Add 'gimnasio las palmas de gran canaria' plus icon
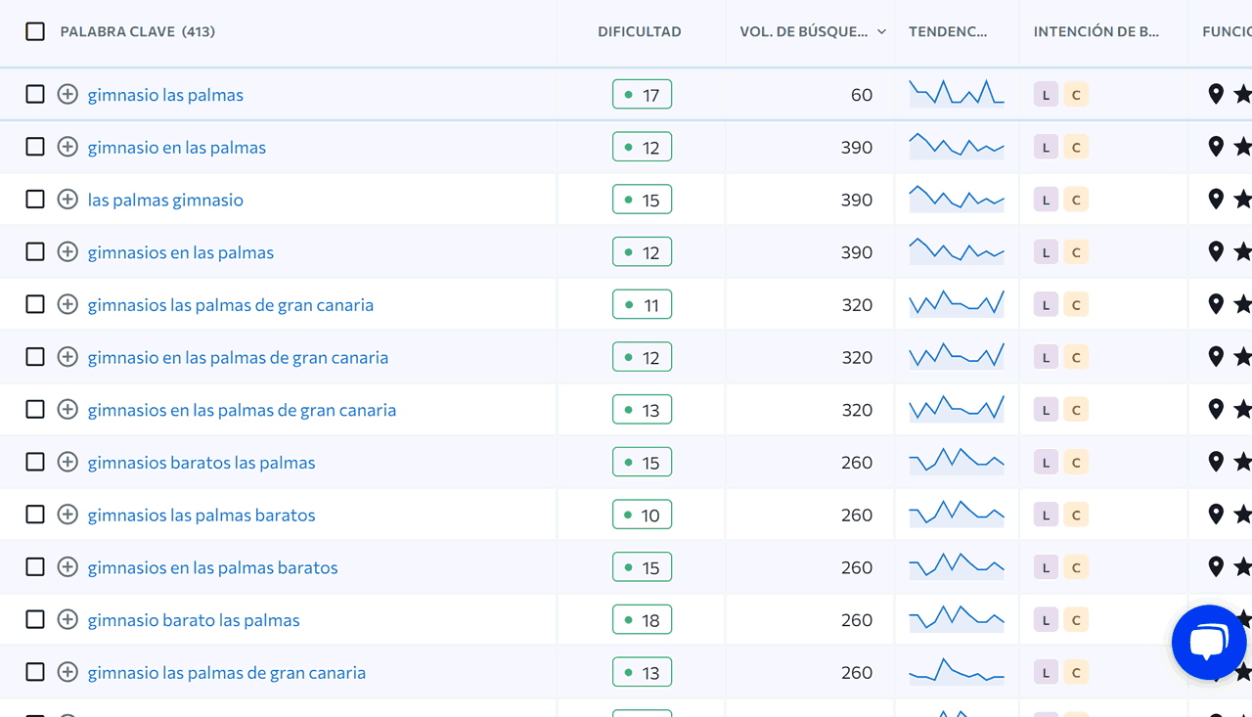Image resolution: width=1252 pixels, height=717 pixels. point(67,672)
